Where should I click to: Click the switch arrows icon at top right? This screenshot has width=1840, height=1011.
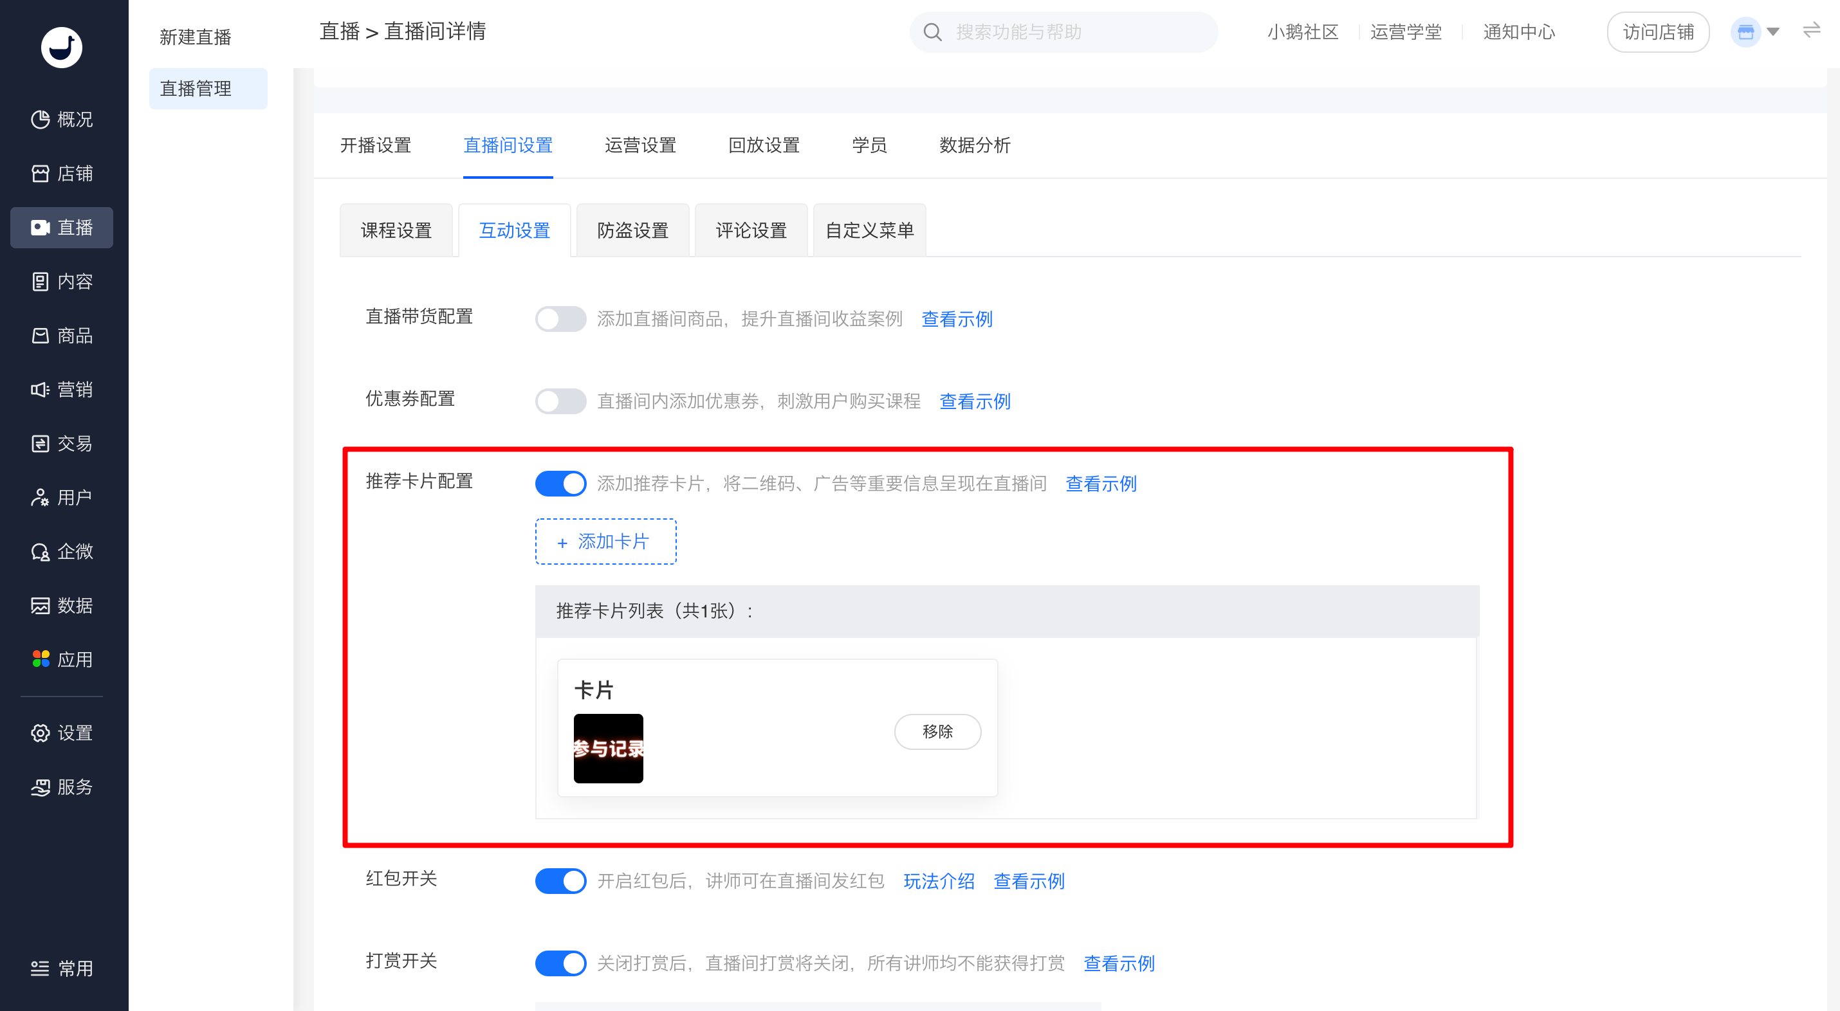click(1812, 31)
